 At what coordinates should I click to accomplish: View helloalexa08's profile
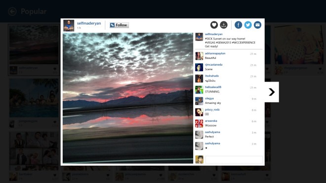pos(213,87)
